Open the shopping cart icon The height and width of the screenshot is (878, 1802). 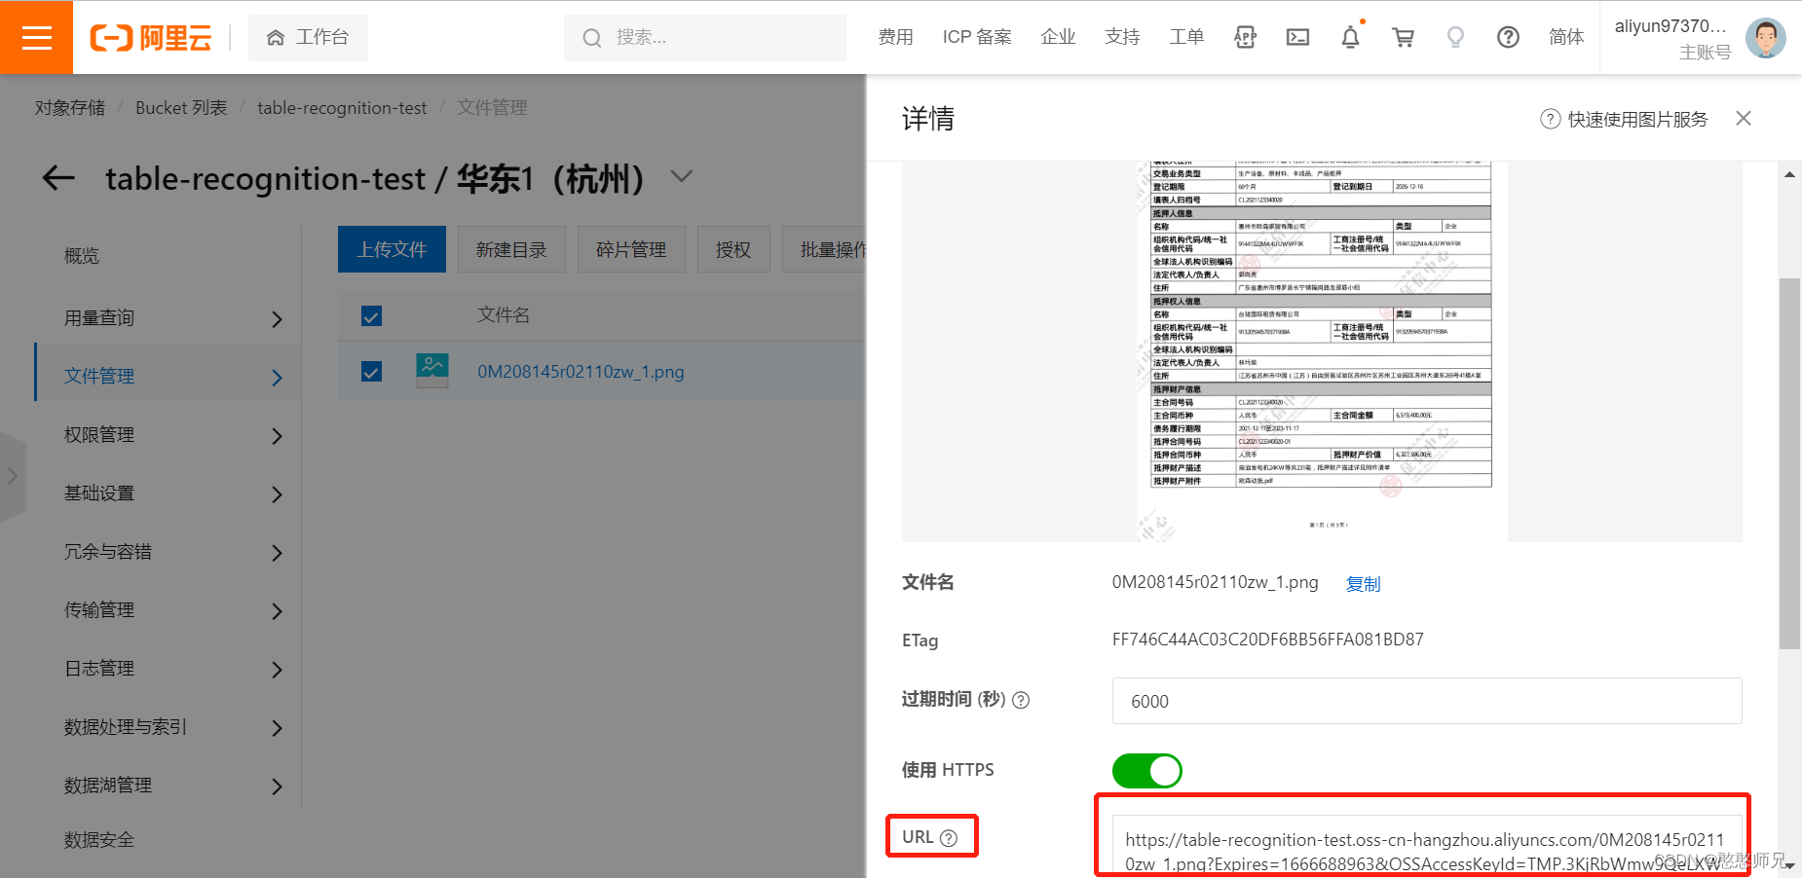[x=1403, y=37]
